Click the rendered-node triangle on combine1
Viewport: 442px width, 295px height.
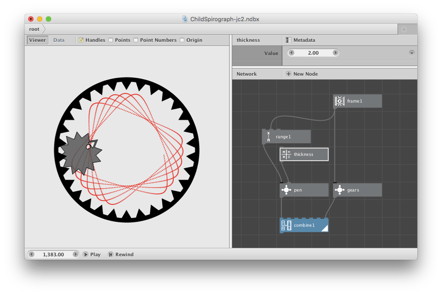point(325,229)
